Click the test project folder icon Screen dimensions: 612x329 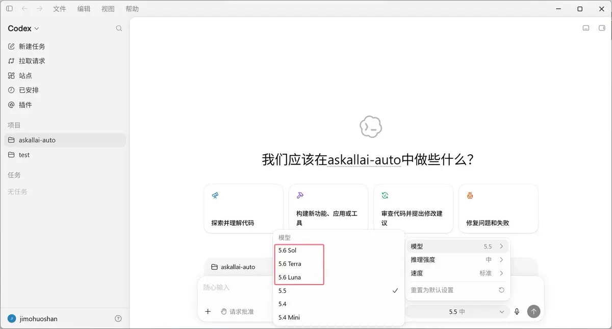(11, 155)
